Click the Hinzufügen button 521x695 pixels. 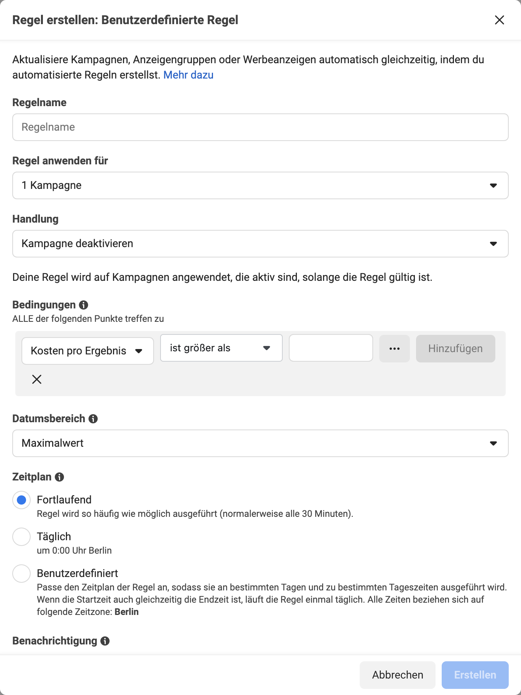coord(455,349)
